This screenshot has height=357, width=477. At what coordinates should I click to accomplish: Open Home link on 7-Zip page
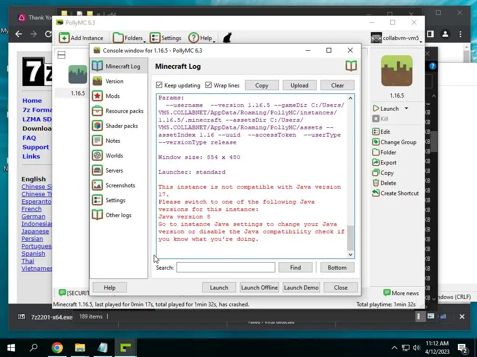point(32,100)
